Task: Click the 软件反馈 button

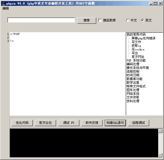Action: [92, 123]
